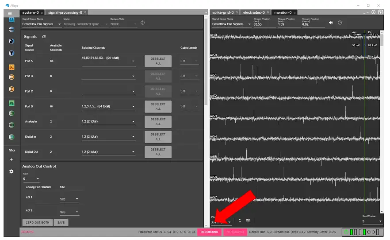Expand Analog In selected channels dropdown
The image size is (390, 240).
(108, 121)
